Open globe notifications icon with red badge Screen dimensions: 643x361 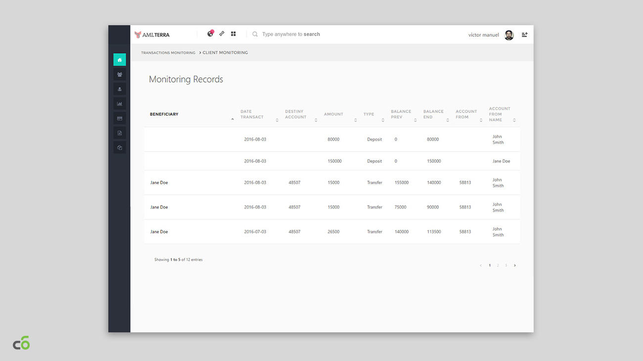[x=210, y=34]
